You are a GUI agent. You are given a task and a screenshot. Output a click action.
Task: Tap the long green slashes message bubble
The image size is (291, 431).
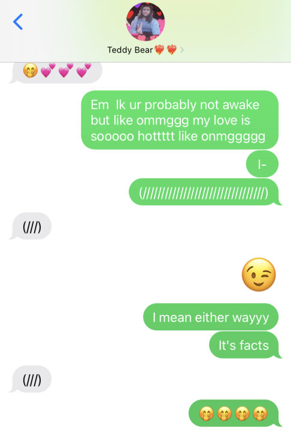pos(205,192)
